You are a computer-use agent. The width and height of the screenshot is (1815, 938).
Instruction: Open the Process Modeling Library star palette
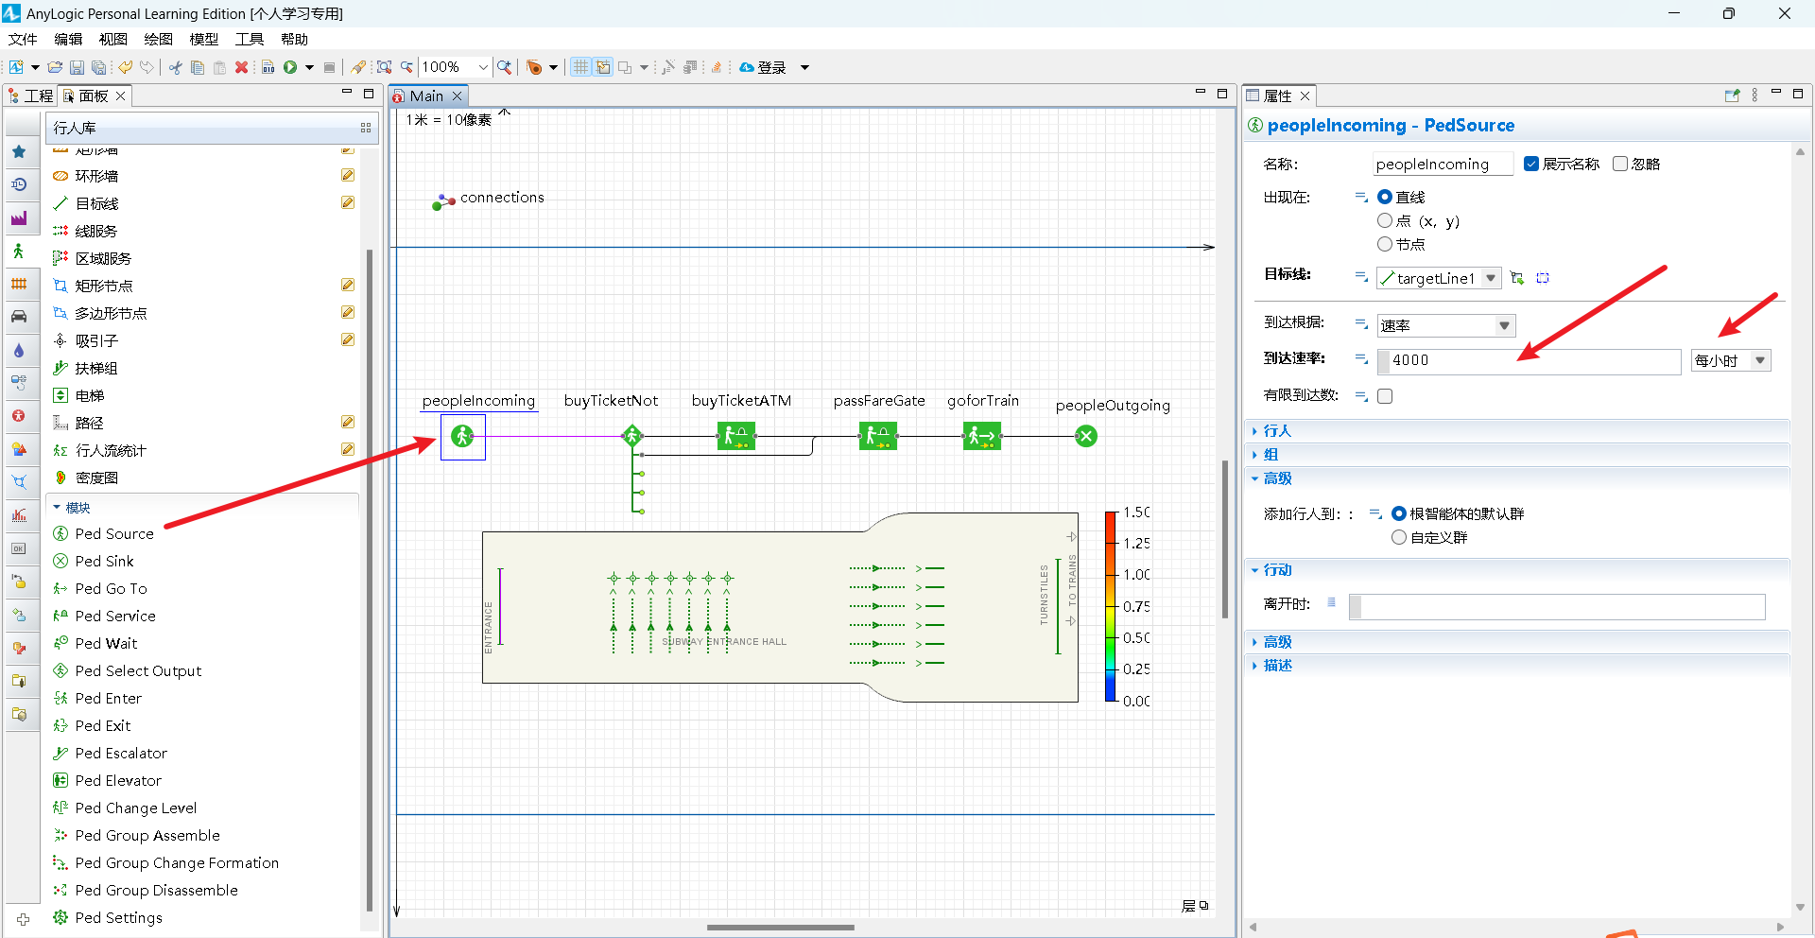click(19, 151)
